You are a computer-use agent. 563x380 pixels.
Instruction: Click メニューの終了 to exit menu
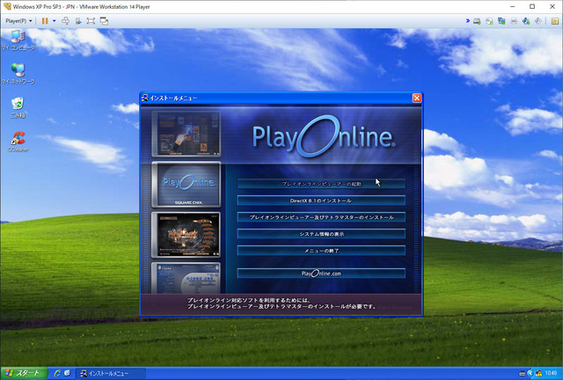321,251
